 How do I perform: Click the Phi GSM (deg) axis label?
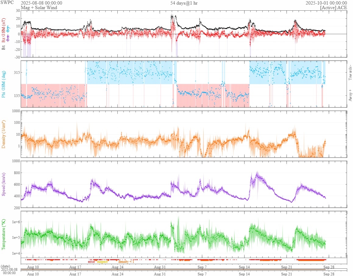click(3, 84)
